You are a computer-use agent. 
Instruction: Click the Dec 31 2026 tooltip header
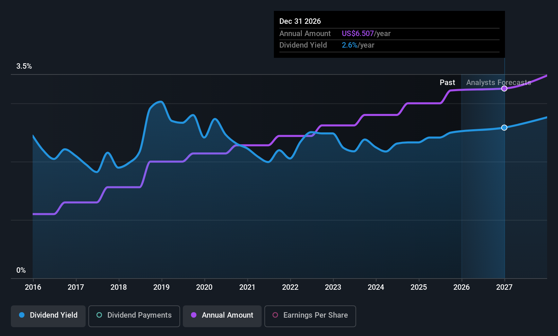point(300,21)
